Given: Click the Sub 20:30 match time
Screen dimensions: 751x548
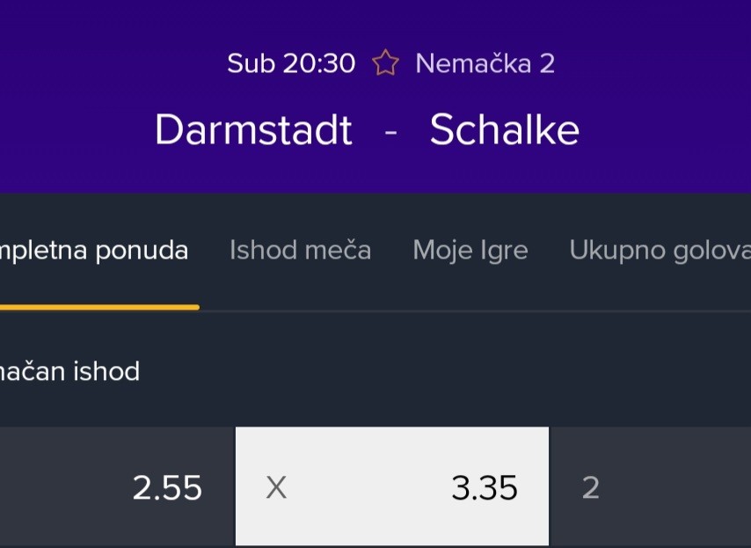Looking at the screenshot, I should [x=291, y=63].
